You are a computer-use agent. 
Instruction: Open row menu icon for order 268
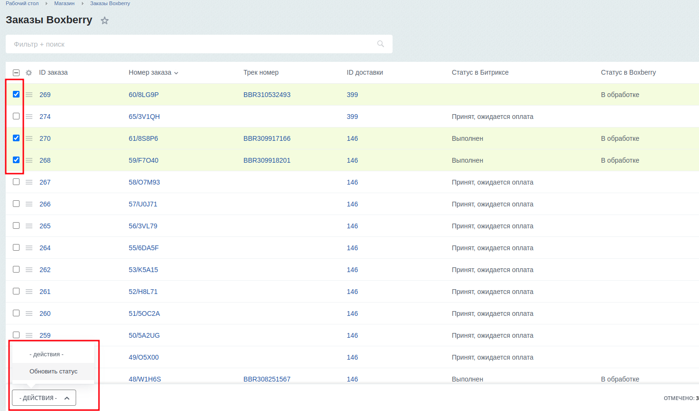tap(29, 160)
